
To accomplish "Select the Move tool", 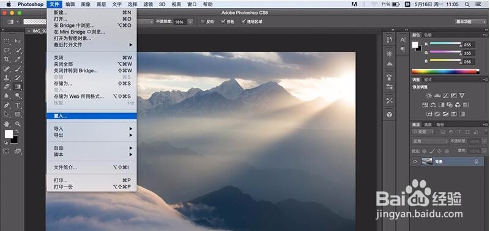I will coord(18,41).
